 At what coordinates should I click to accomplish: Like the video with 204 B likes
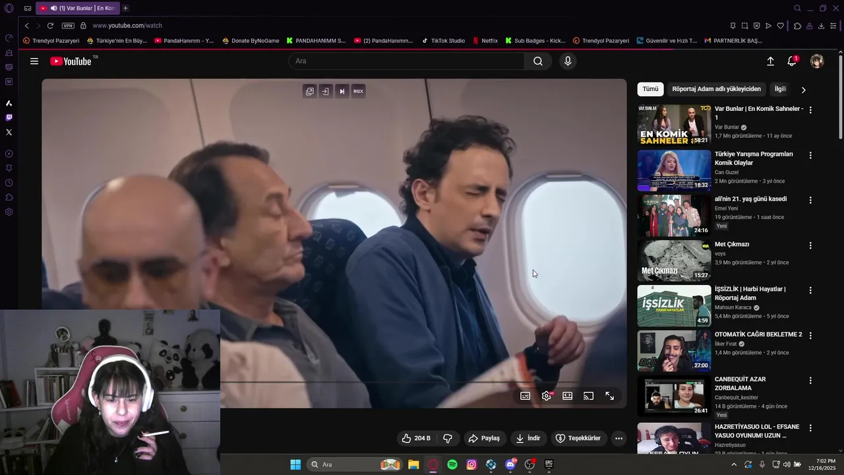(x=416, y=438)
